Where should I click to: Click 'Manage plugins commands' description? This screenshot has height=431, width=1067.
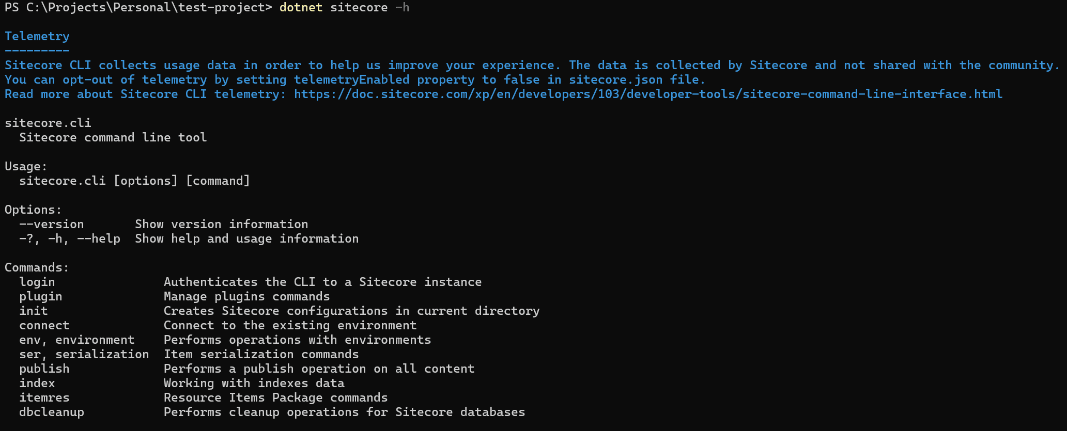pos(247,296)
